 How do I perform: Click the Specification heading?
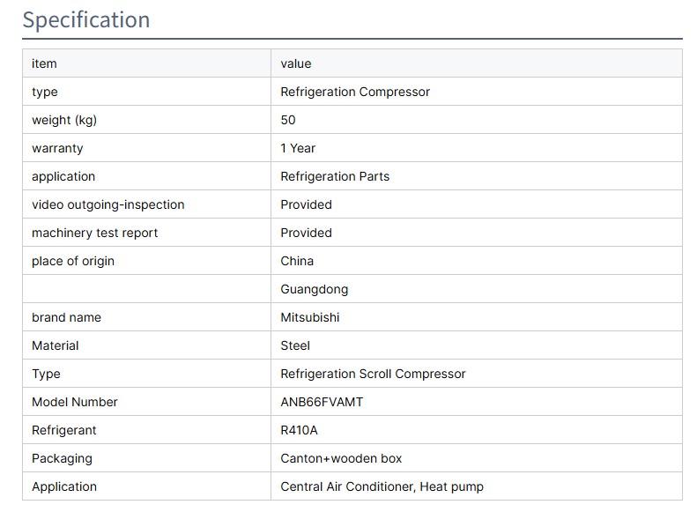(86, 19)
